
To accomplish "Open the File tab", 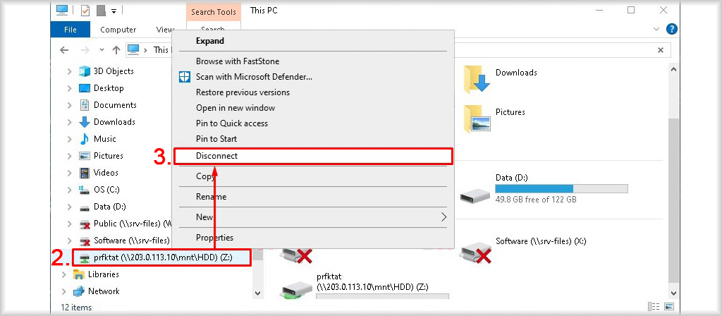I will (71, 30).
